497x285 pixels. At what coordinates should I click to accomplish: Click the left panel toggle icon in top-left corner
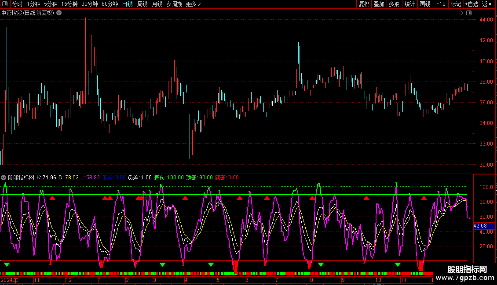pos(6,4)
